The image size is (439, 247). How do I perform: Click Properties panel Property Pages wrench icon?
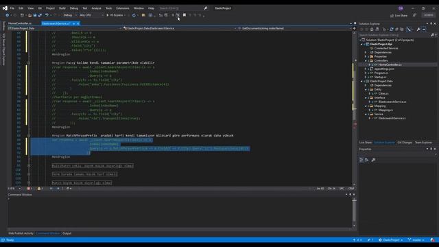(373, 160)
